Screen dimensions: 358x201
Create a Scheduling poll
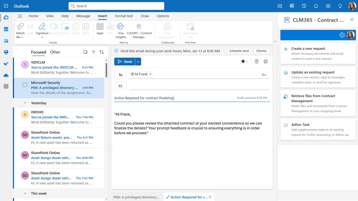point(190,31)
